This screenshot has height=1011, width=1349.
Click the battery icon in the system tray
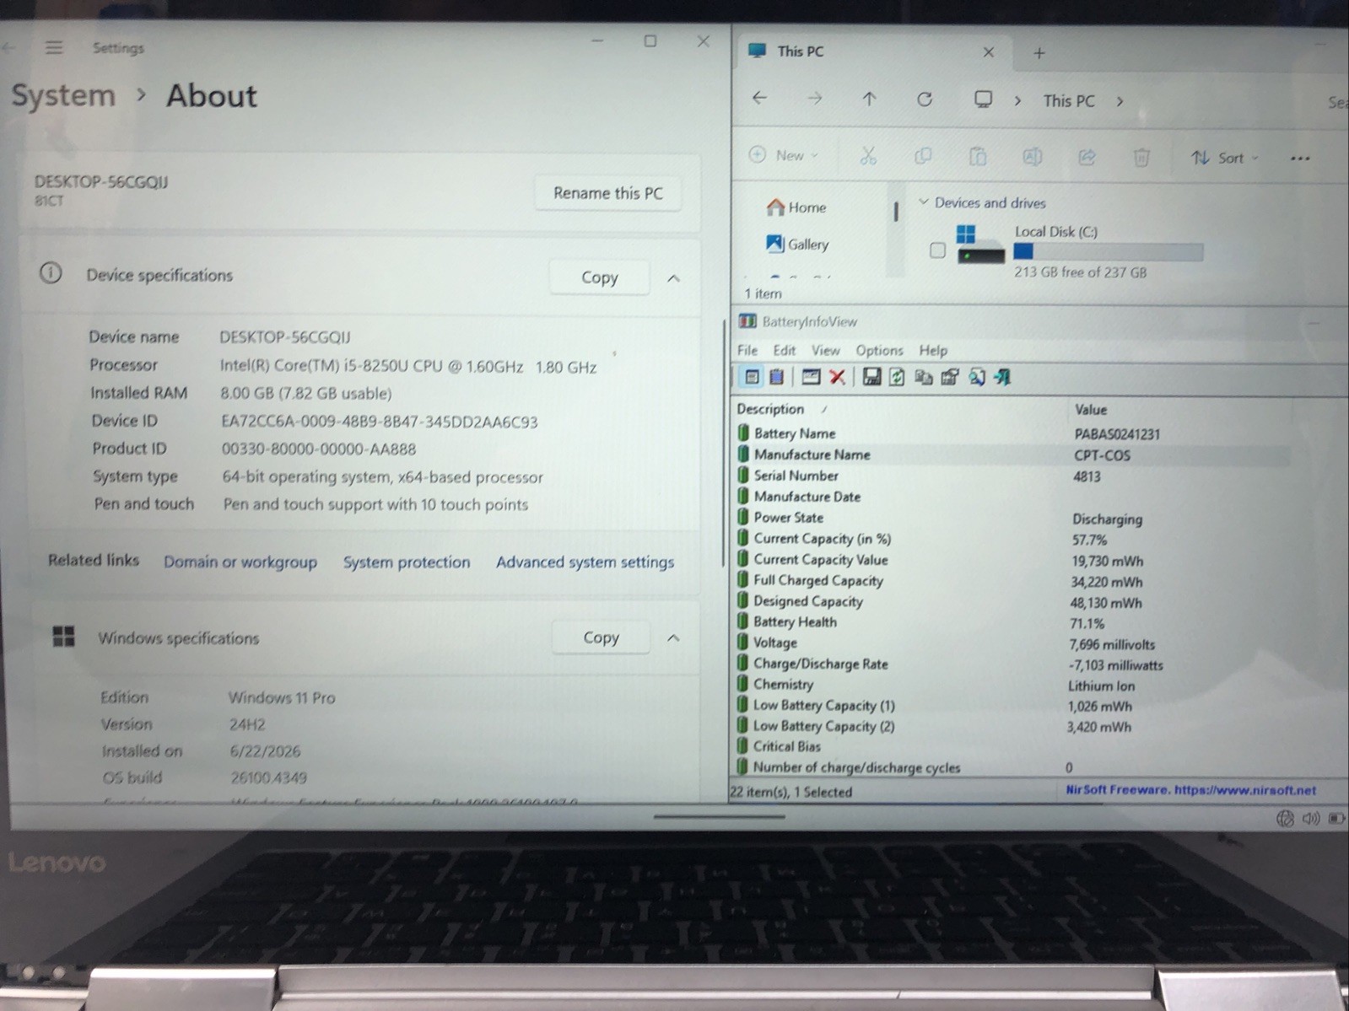pyautogui.click(x=1336, y=818)
